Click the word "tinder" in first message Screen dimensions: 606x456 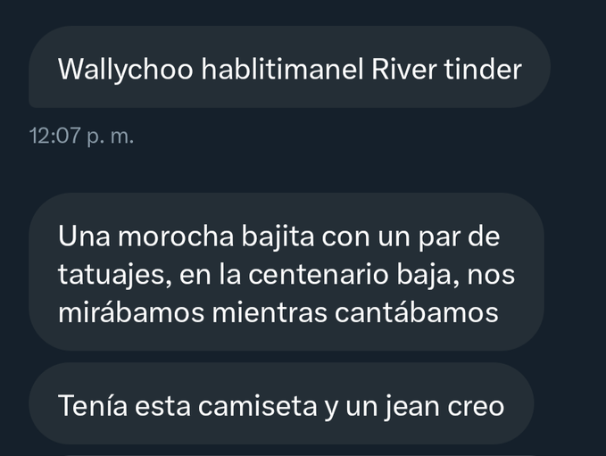point(483,70)
